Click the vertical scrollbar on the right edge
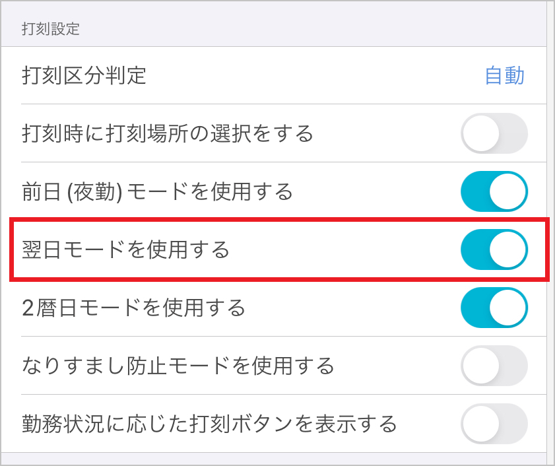This screenshot has width=555, height=466. pos(550,231)
